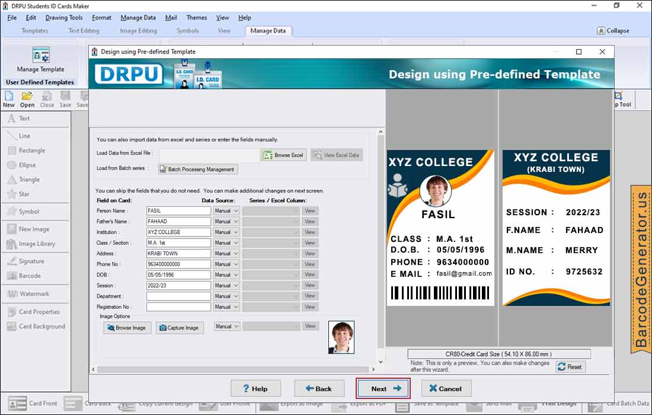The image size is (652, 415).
Task: Click the Help button in wizard
Action: coord(255,388)
